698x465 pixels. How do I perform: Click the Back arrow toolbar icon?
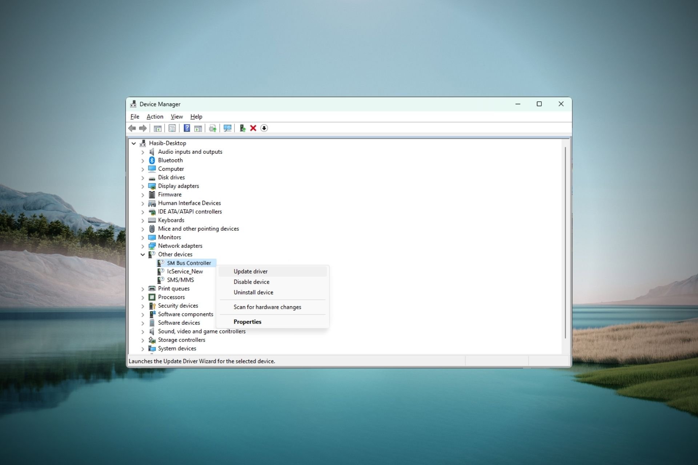point(132,128)
